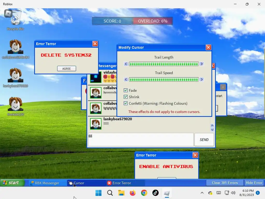The width and height of the screenshot is (265, 199).
Task: Click the vidayho user avatar in messenger
Action: [96, 77]
